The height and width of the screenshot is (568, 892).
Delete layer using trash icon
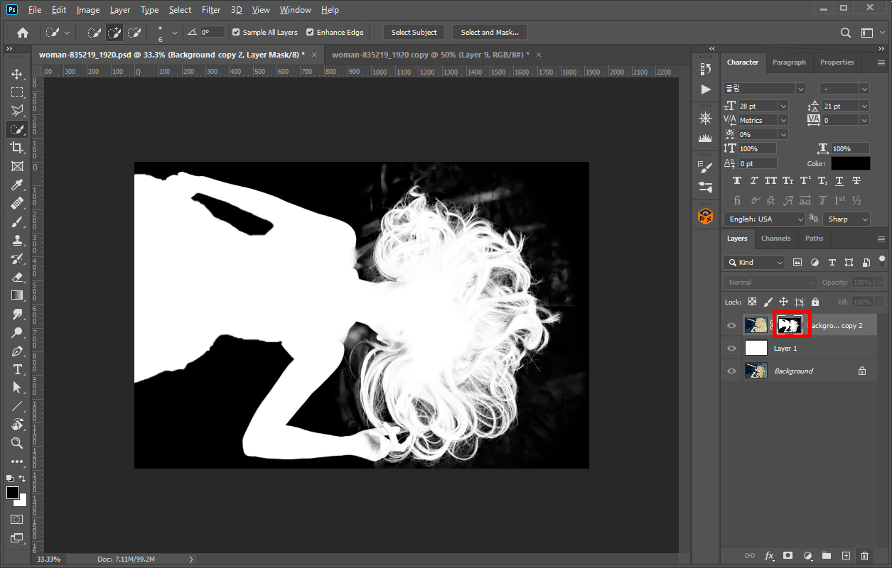click(864, 556)
